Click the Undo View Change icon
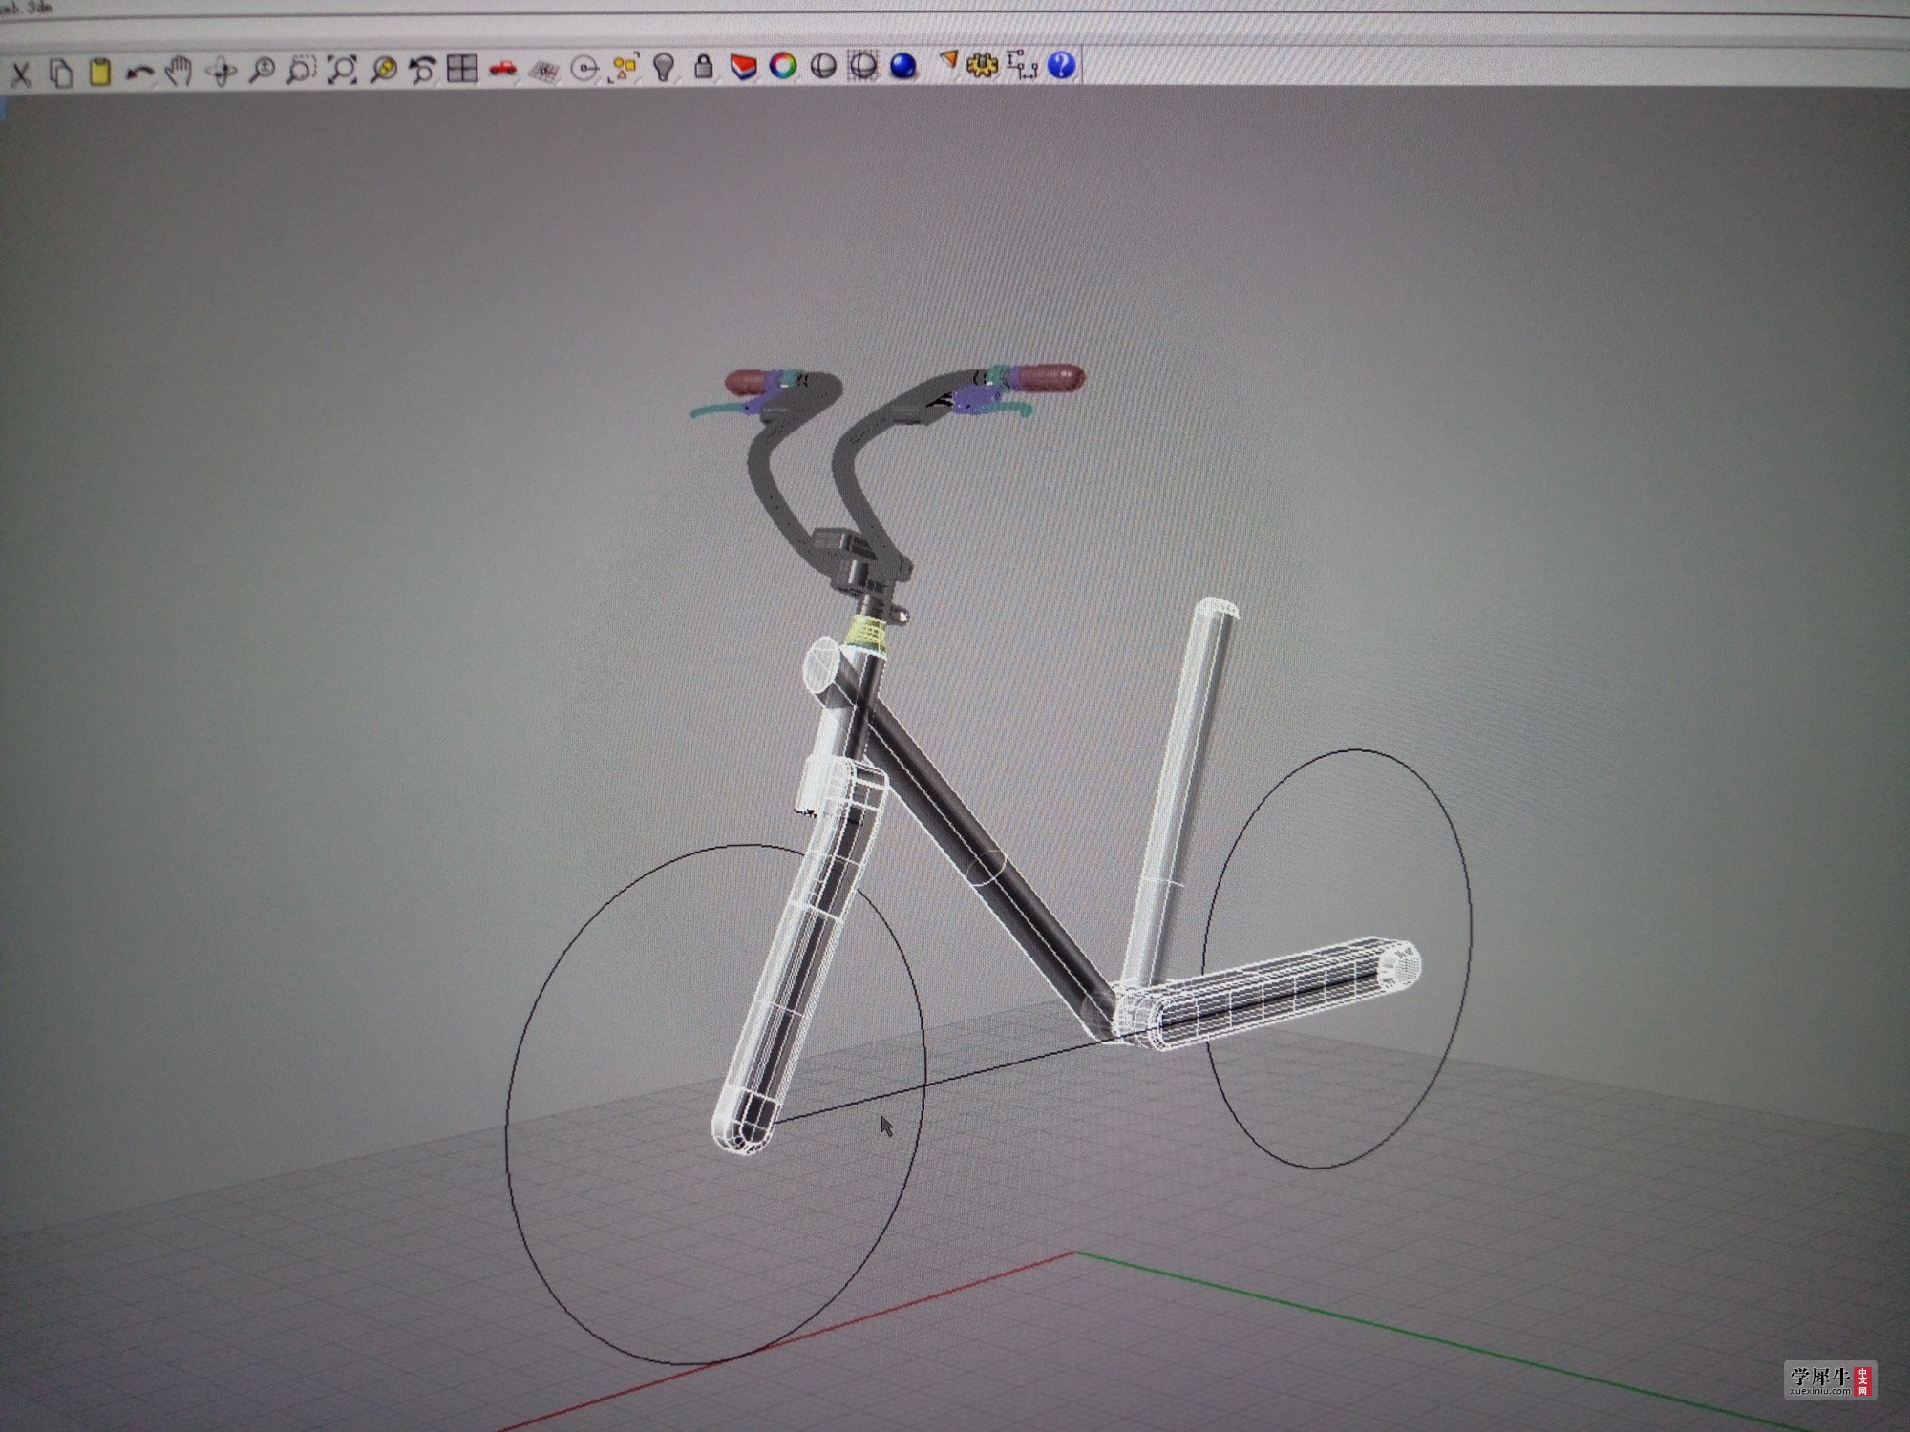 coord(422,69)
